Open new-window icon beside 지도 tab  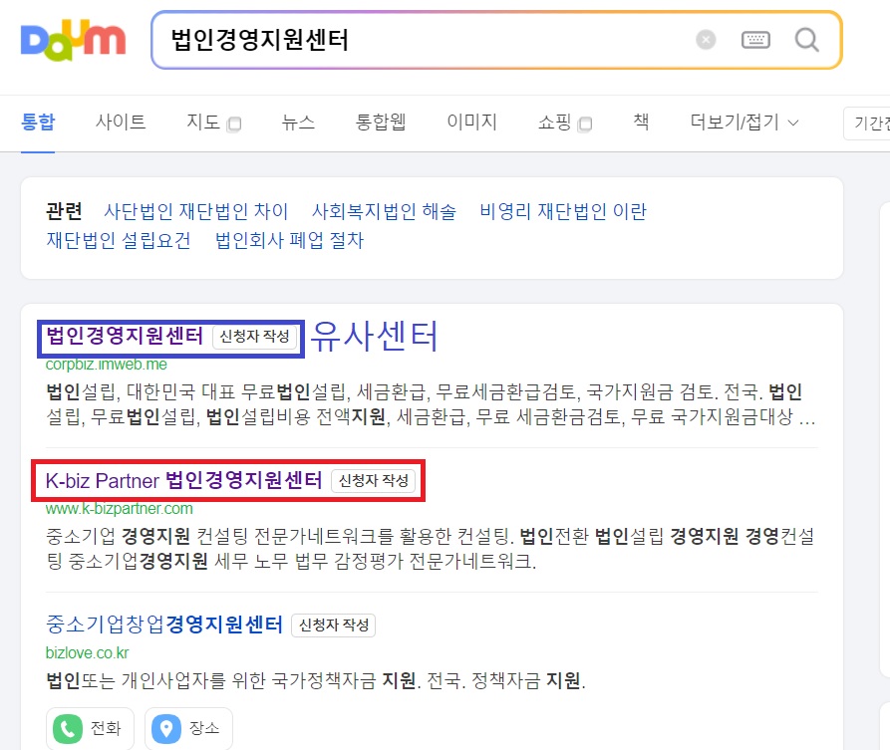point(234,124)
